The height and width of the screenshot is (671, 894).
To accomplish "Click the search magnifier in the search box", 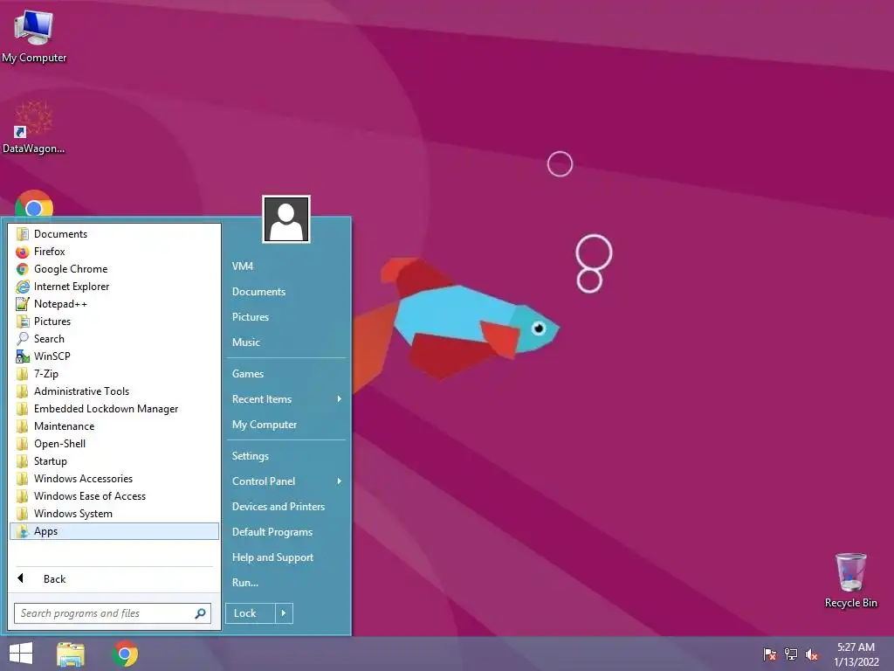I will (x=200, y=613).
